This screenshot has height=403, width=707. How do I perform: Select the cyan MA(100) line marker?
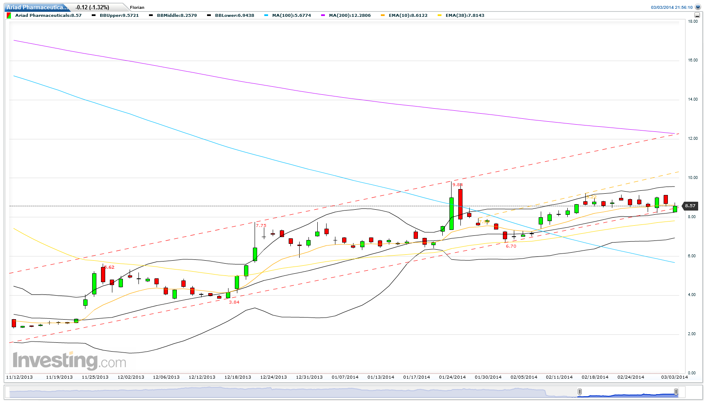click(266, 15)
